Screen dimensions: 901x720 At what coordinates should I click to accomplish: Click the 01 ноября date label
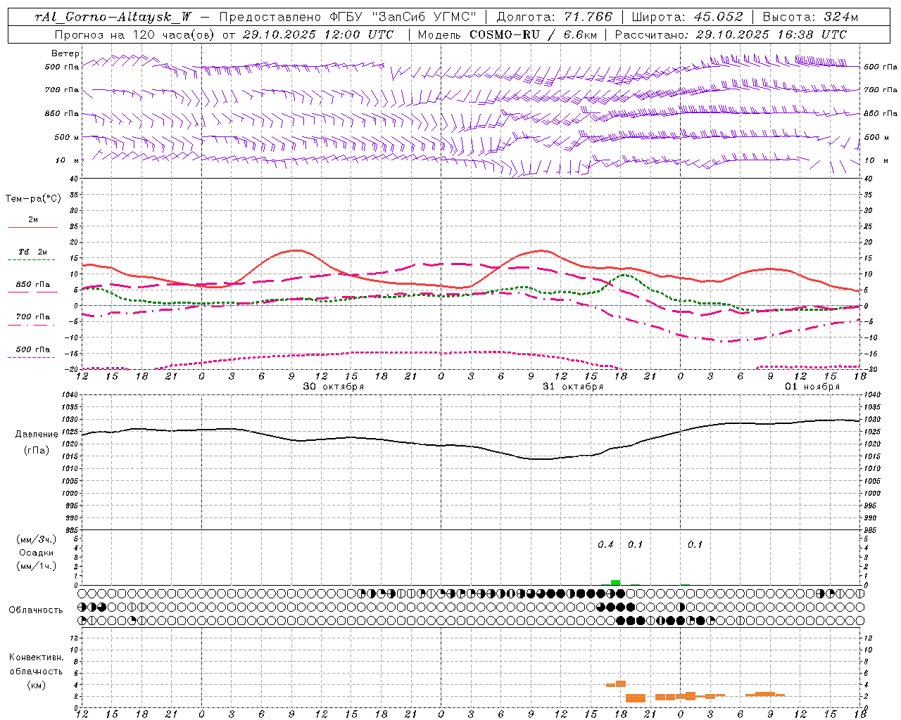[812, 387]
